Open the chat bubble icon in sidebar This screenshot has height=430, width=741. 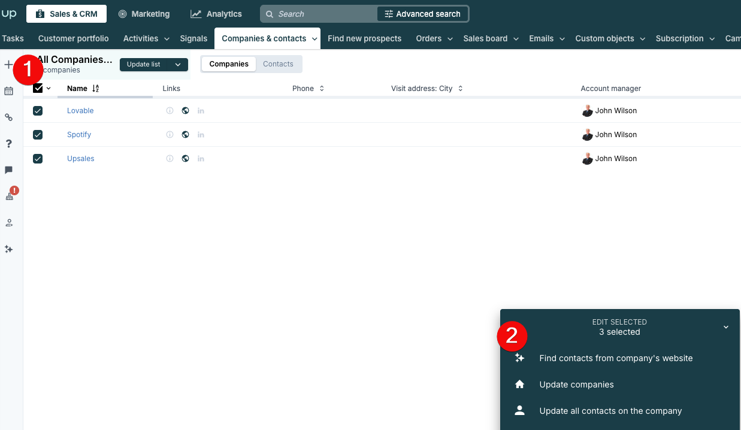coord(9,170)
